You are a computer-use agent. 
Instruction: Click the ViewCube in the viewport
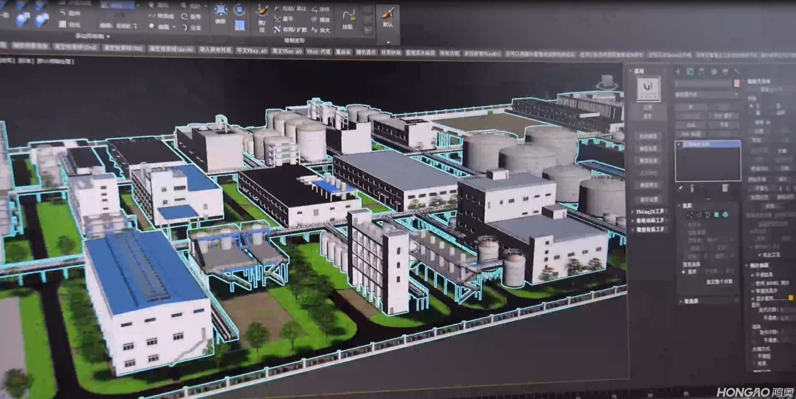click(x=608, y=82)
